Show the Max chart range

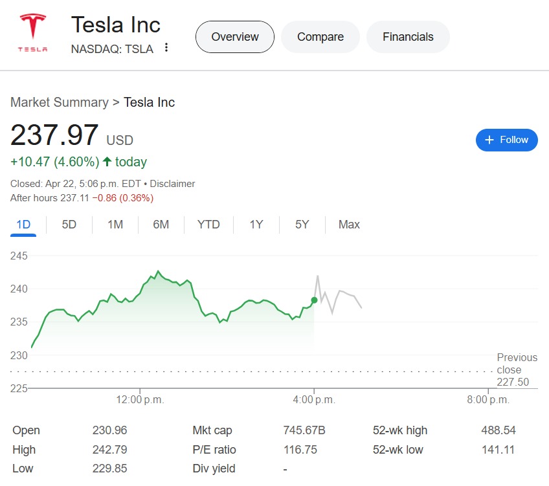pos(349,225)
